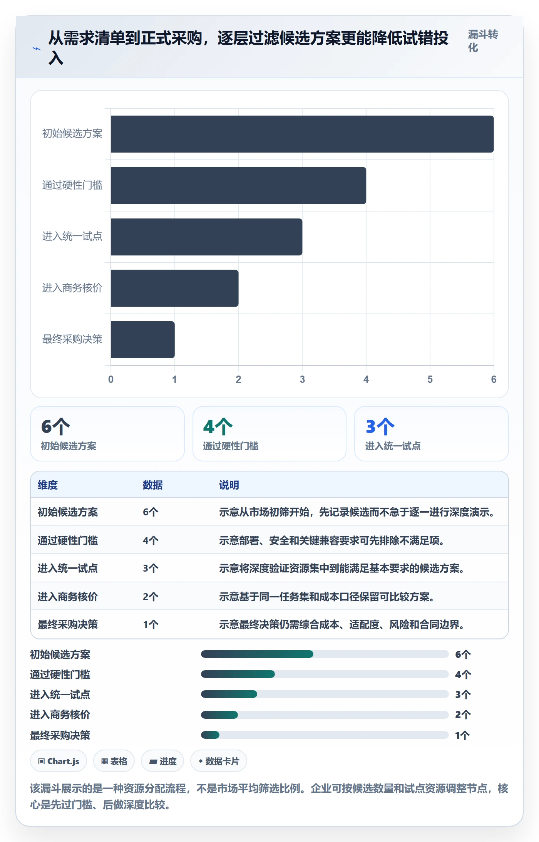Click the 通过硬性门槛 progress bar showing 4个
Viewport: 539px width, 842px height.
(325, 674)
